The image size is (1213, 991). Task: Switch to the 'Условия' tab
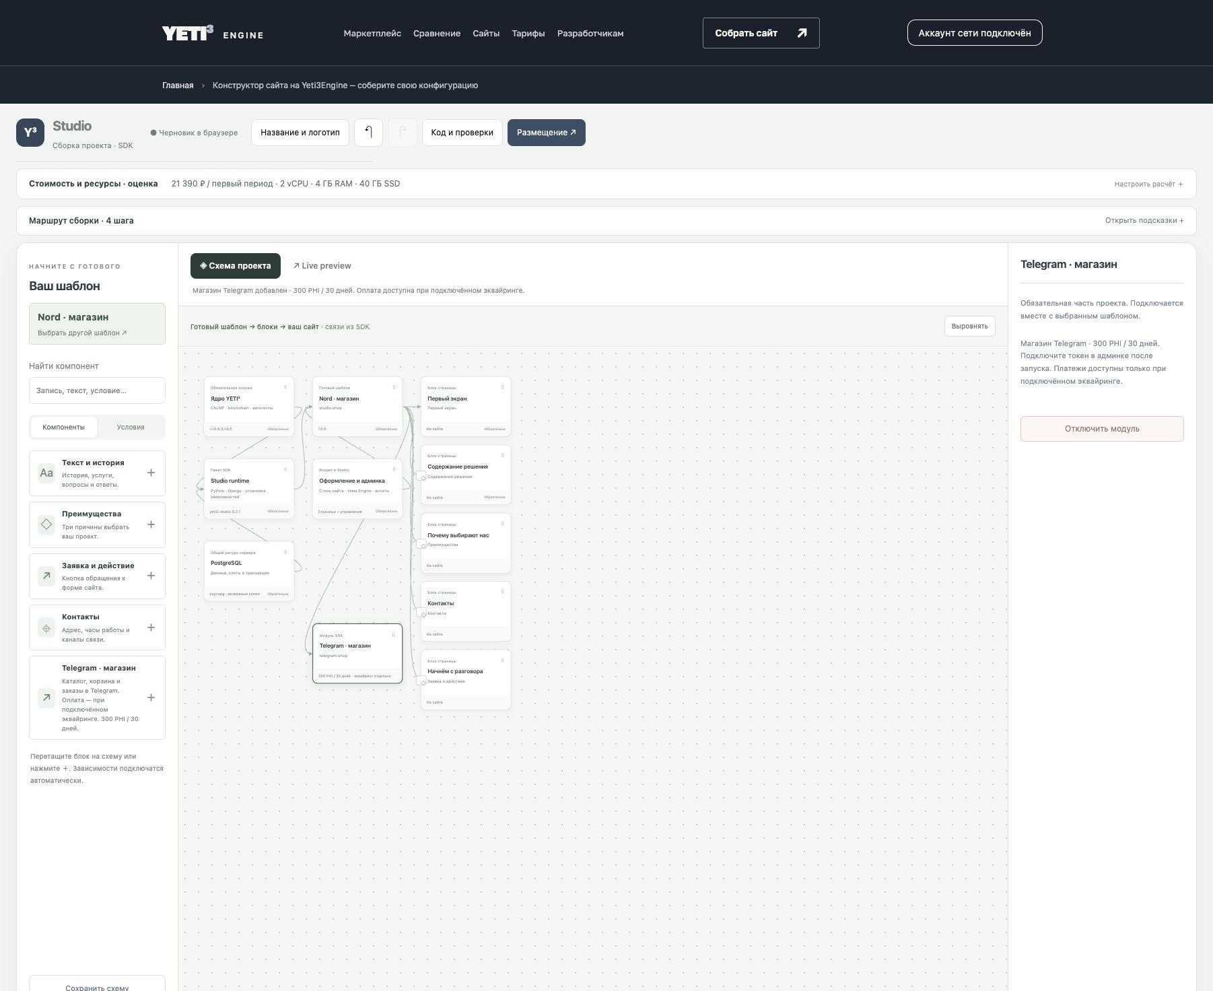tap(131, 427)
